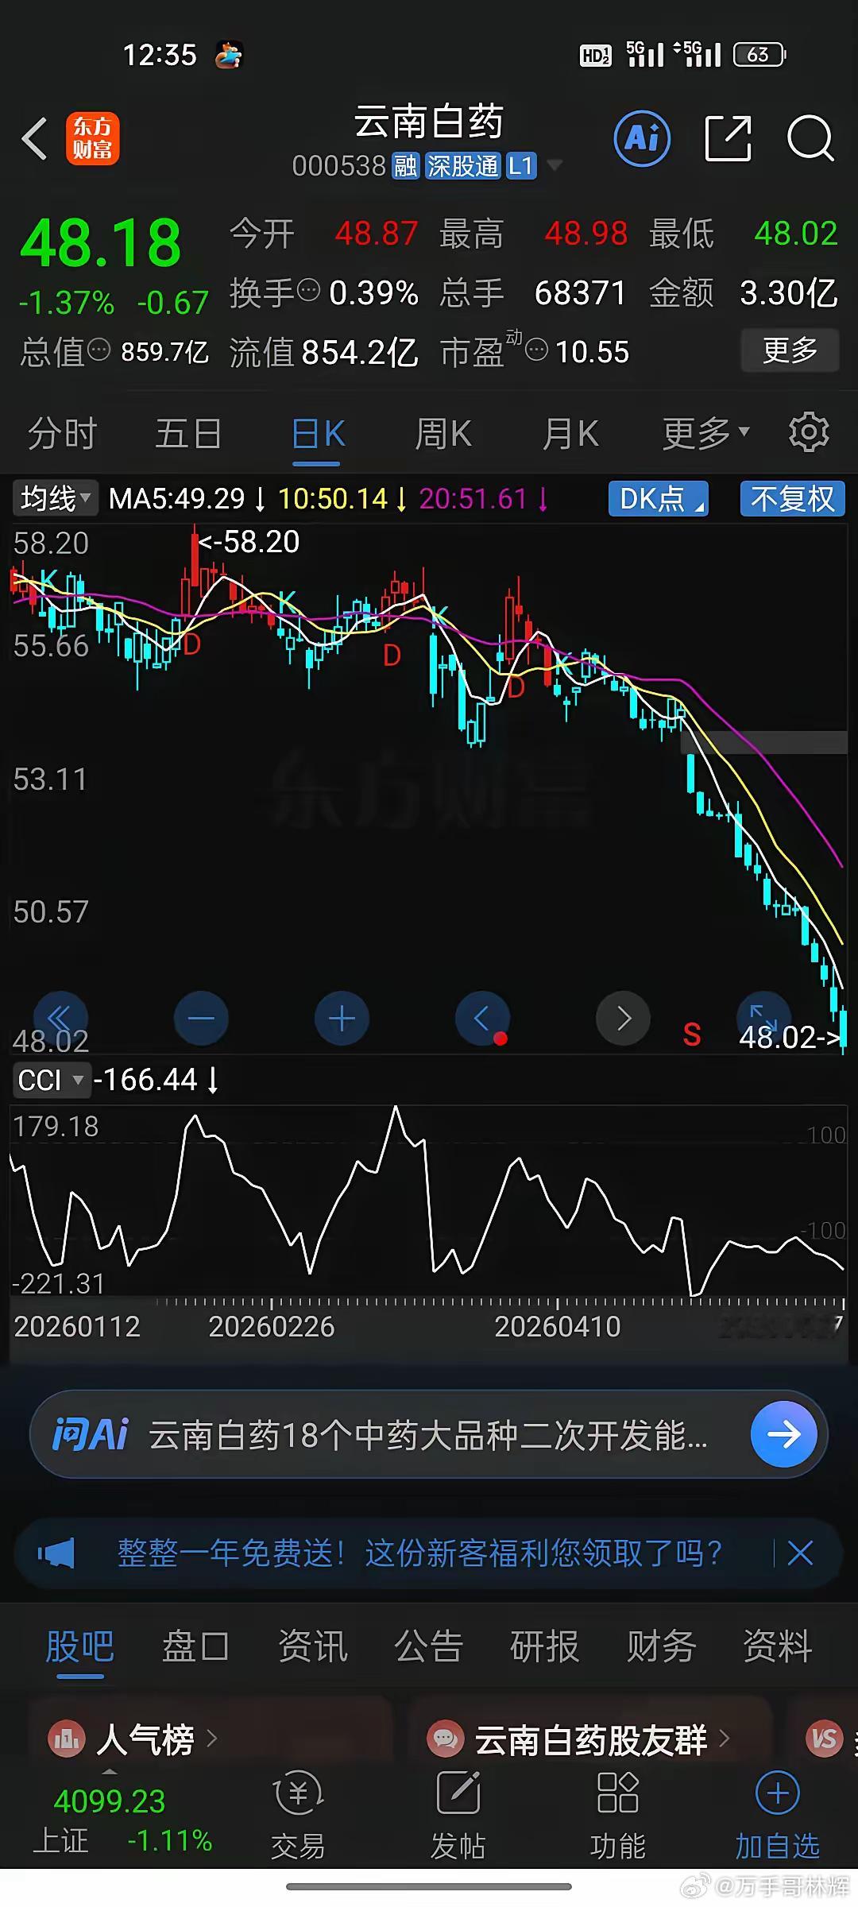858x1907 pixels.
Task: Tap the 48.02 low price marker
Action: (x=790, y=1038)
